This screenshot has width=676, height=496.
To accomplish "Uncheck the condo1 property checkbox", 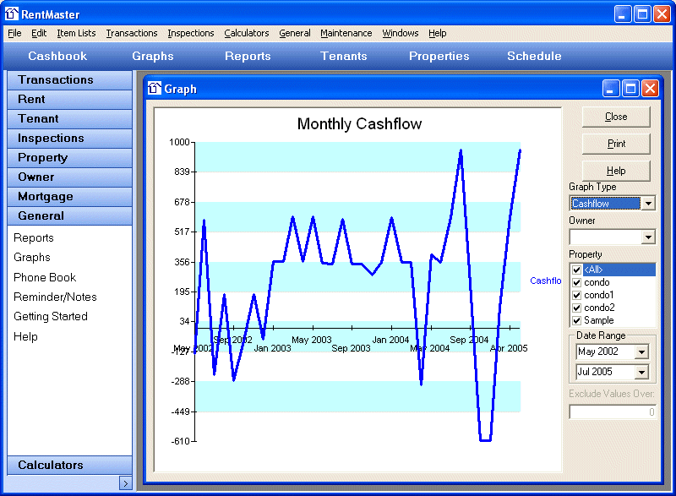I will coord(576,295).
